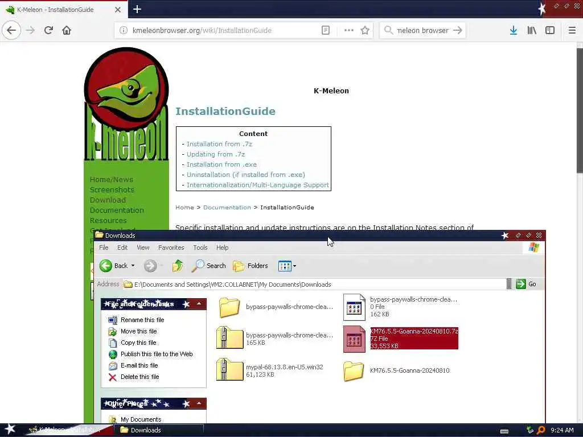Open the Installation from .exe link
Screen dimensions: 583x437
[x=221, y=164]
